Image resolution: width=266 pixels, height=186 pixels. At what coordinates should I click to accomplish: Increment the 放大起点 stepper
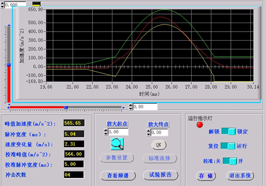106,130
